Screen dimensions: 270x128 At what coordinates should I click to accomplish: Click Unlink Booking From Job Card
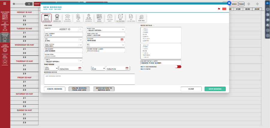[79, 89]
